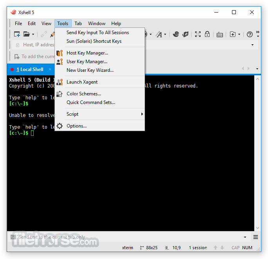Click the 1 session status text

click(x=198, y=248)
